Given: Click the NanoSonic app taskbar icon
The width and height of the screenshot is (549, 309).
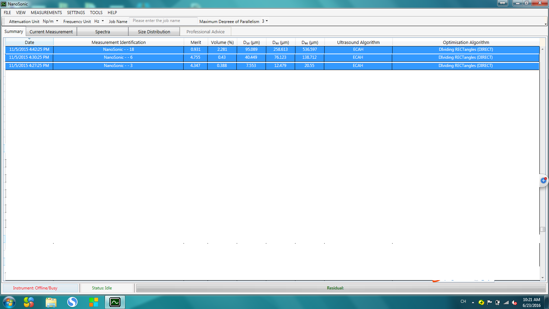Looking at the screenshot, I should (x=115, y=302).
